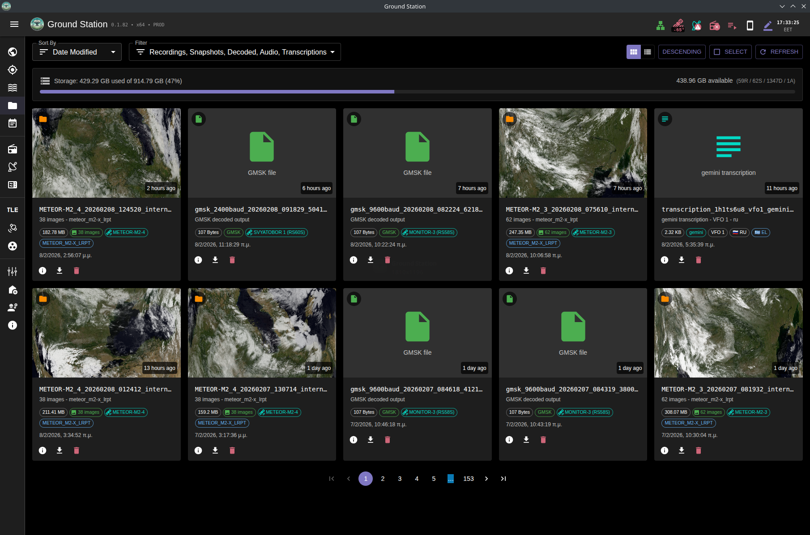Screen dimensions: 810x535
Task: Click the radio disconnected status icon
Action: pos(715,25)
